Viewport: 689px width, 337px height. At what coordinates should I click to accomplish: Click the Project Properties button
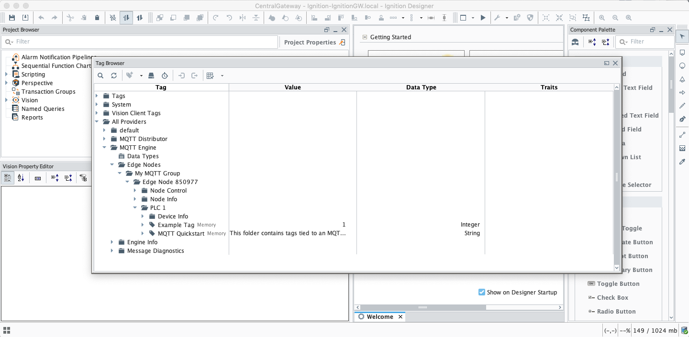(x=314, y=42)
